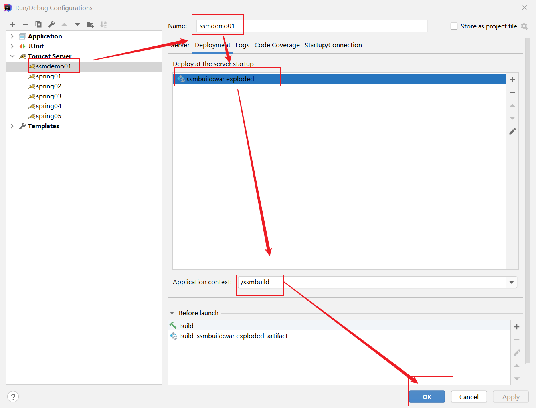Open the help question mark button
Viewport: 536px width, 408px height.
click(x=13, y=396)
